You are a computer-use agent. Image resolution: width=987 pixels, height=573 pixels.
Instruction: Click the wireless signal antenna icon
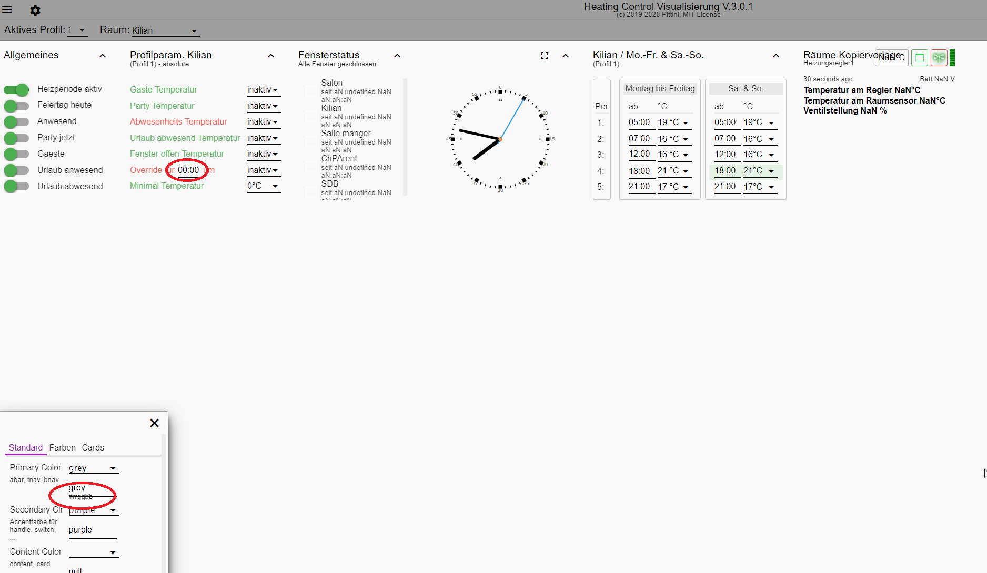pyautogui.click(x=939, y=58)
